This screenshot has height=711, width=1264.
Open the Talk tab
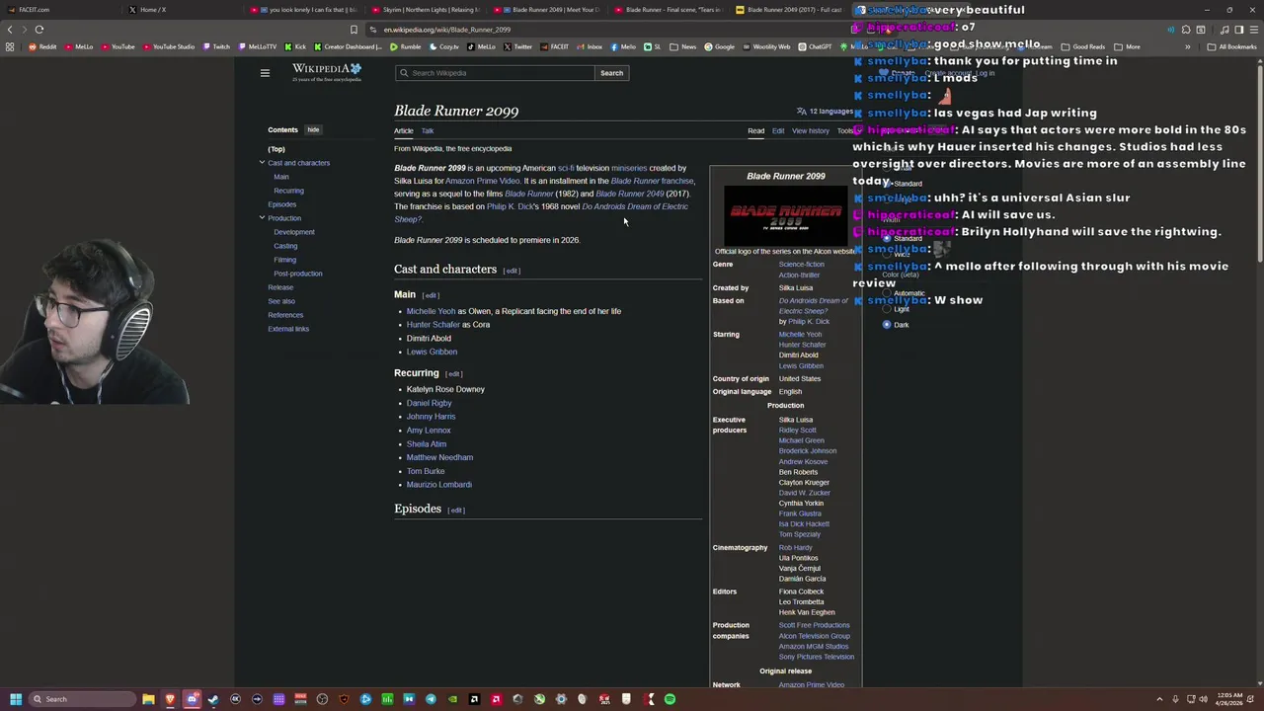428,130
